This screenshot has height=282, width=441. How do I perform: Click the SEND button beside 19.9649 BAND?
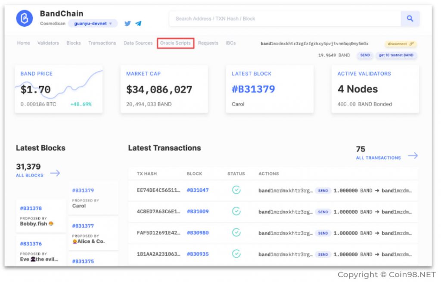click(x=365, y=55)
